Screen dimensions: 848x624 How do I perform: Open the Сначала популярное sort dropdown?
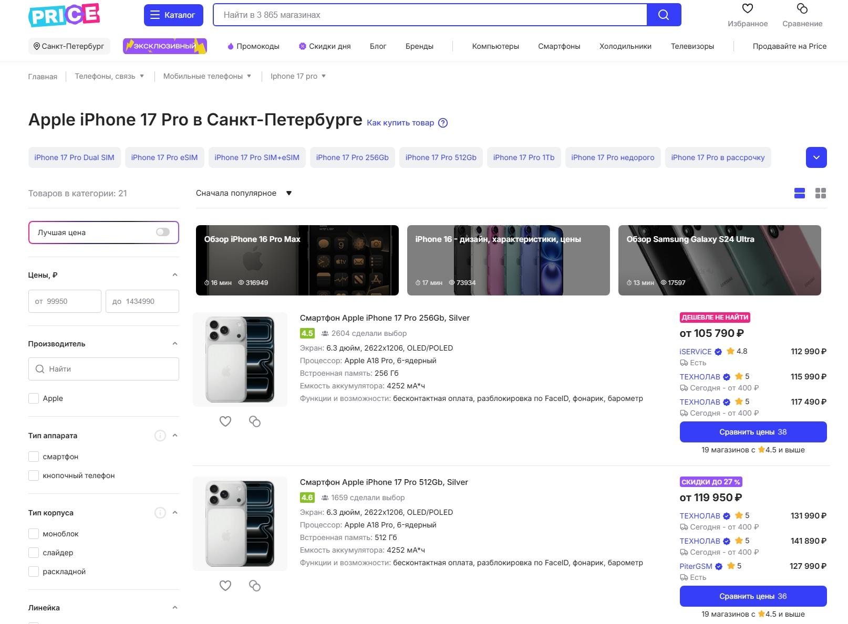243,193
